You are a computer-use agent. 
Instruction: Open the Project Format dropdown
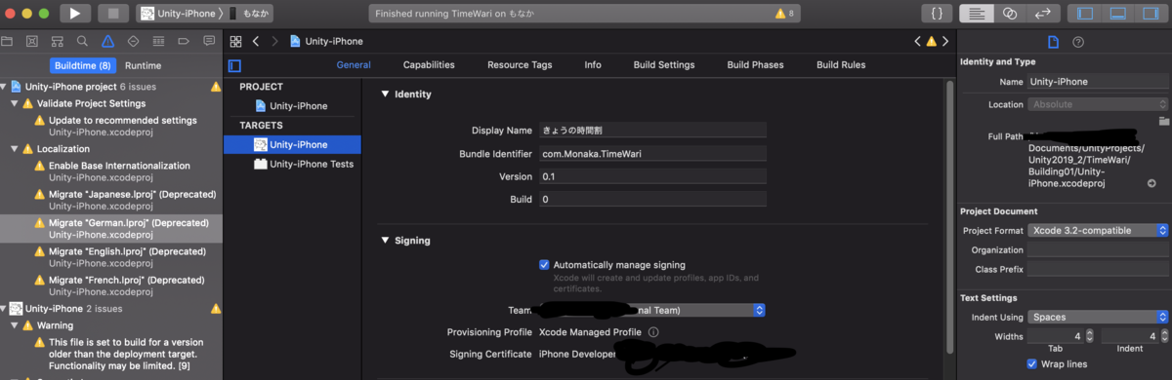point(1098,231)
